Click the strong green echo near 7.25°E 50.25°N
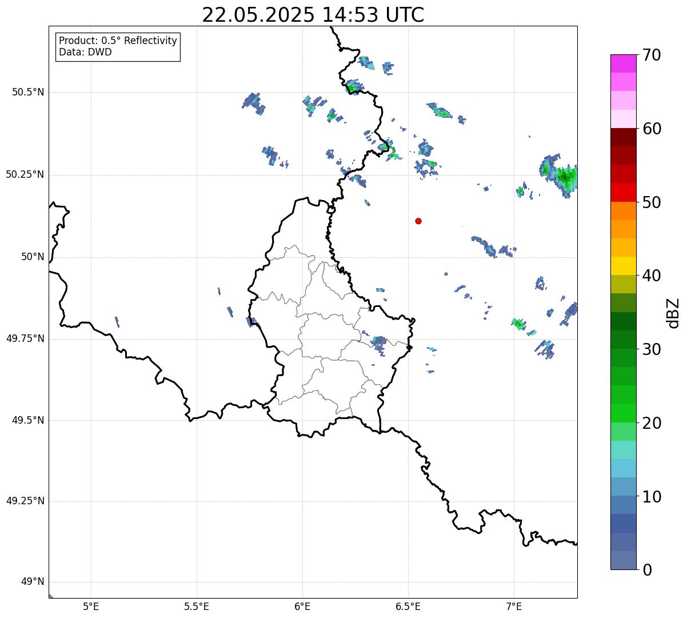 pyautogui.click(x=566, y=177)
